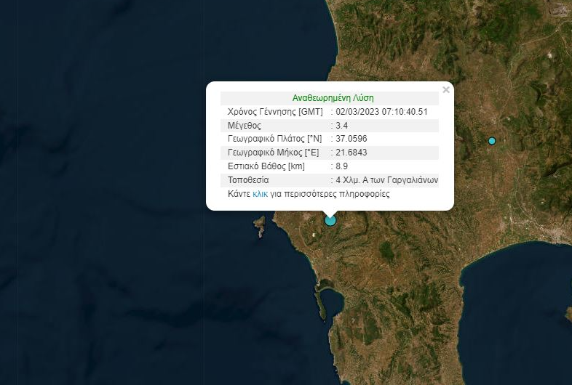572x385 pixels.
Task: Click the 'Τοποθεσία' row label
Action: pyautogui.click(x=248, y=180)
